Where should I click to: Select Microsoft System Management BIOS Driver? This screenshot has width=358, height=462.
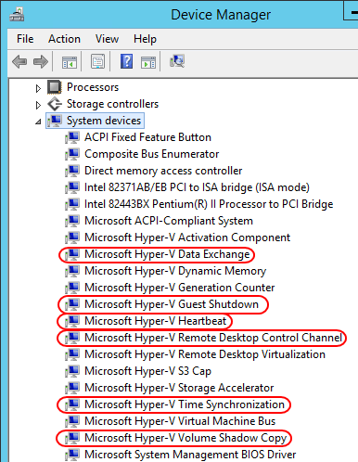point(190,455)
